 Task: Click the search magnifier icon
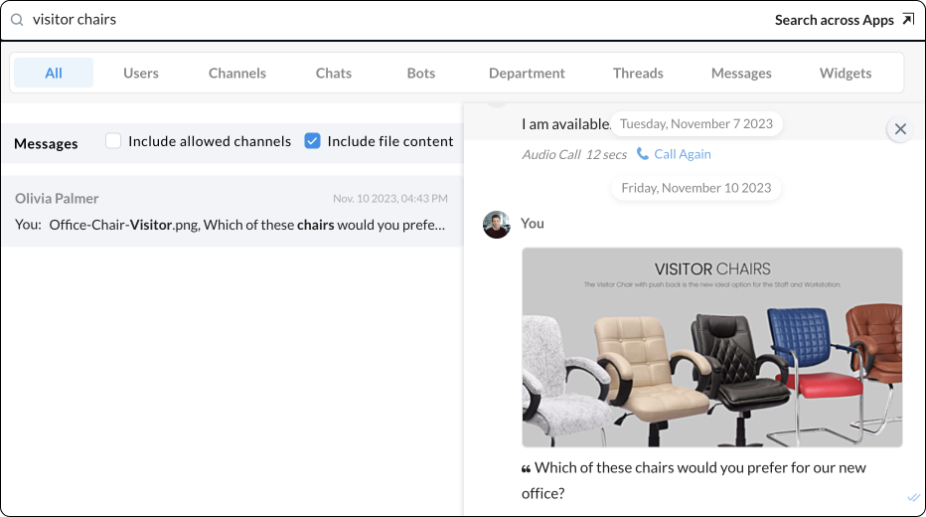[x=17, y=20]
